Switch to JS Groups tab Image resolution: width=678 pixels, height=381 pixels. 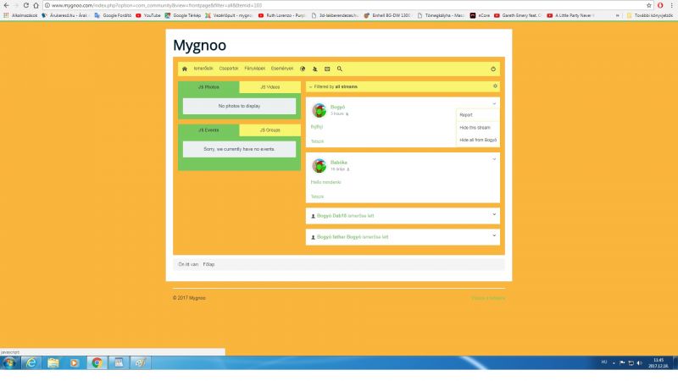point(270,130)
